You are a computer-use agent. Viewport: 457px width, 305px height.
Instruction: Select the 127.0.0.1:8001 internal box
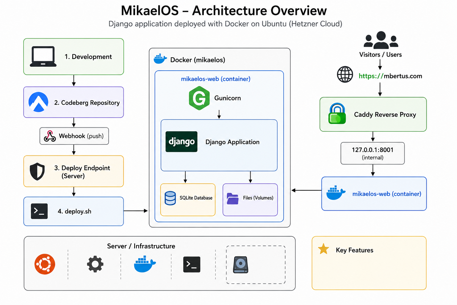pyautogui.click(x=373, y=153)
